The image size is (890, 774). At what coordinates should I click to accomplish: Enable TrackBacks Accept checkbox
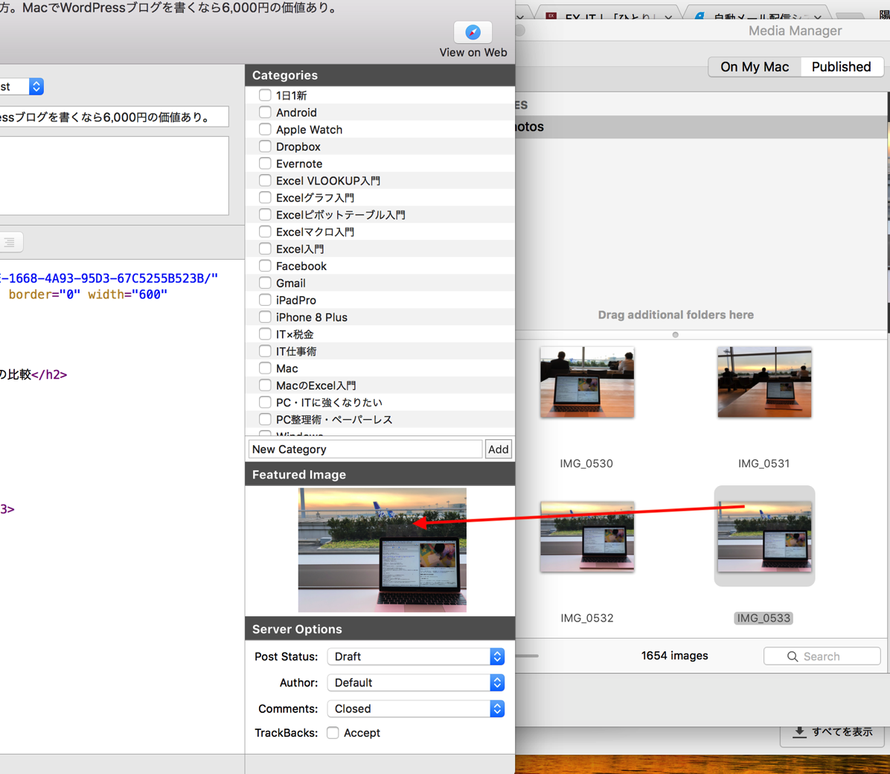(x=333, y=732)
